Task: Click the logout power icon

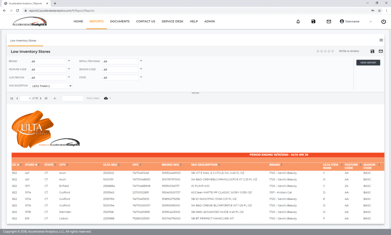Action: (383, 22)
